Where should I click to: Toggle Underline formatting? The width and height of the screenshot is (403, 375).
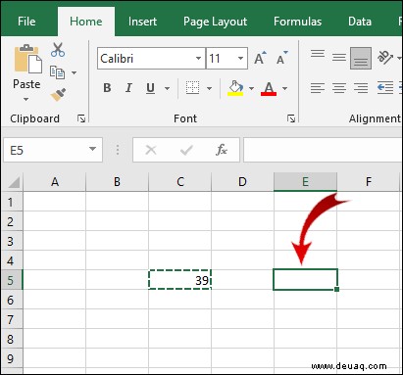[x=150, y=88]
